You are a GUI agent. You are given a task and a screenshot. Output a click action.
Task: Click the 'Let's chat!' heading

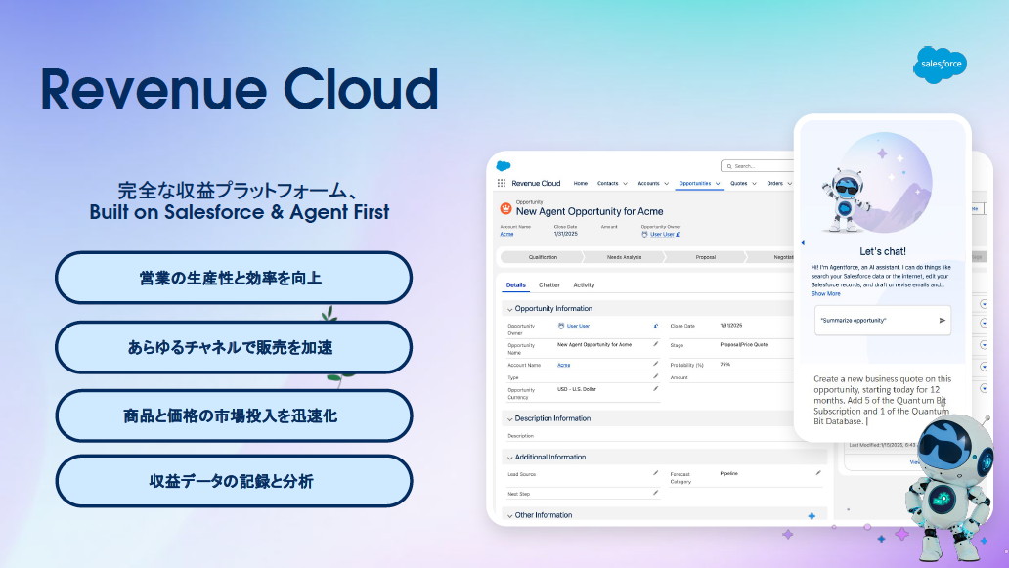(882, 251)
